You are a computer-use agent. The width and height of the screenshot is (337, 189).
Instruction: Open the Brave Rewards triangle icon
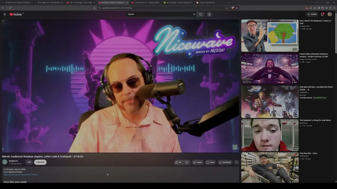pyautogui.click(x=237, y=8)
